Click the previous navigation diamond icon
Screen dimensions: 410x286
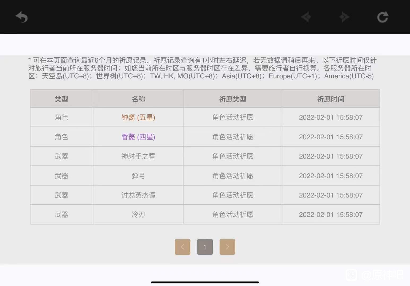[306, 17]
